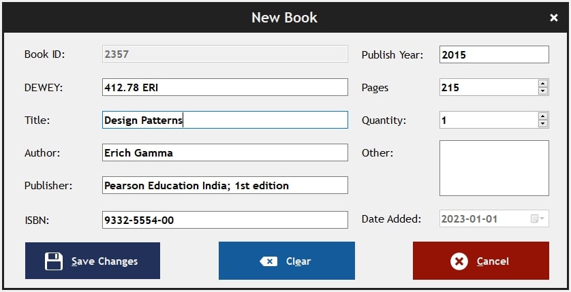This screenshot has height=292, width=571.
Task: Focus the ISBN input field
Action: 225,220
